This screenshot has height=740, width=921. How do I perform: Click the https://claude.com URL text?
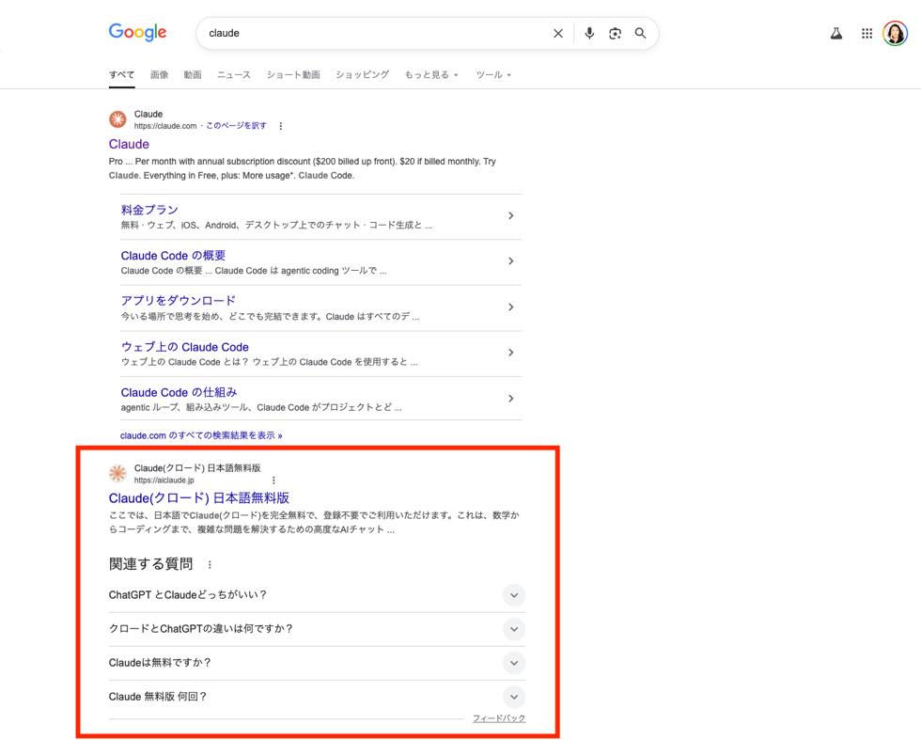(165, 126)
